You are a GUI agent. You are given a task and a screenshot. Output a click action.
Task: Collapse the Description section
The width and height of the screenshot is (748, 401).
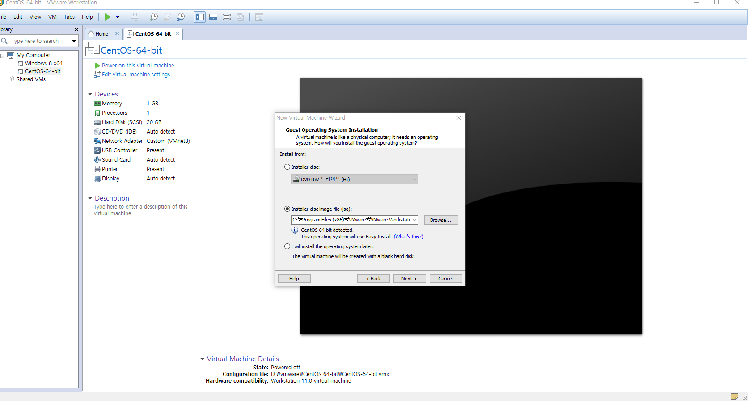coord(90,198)
